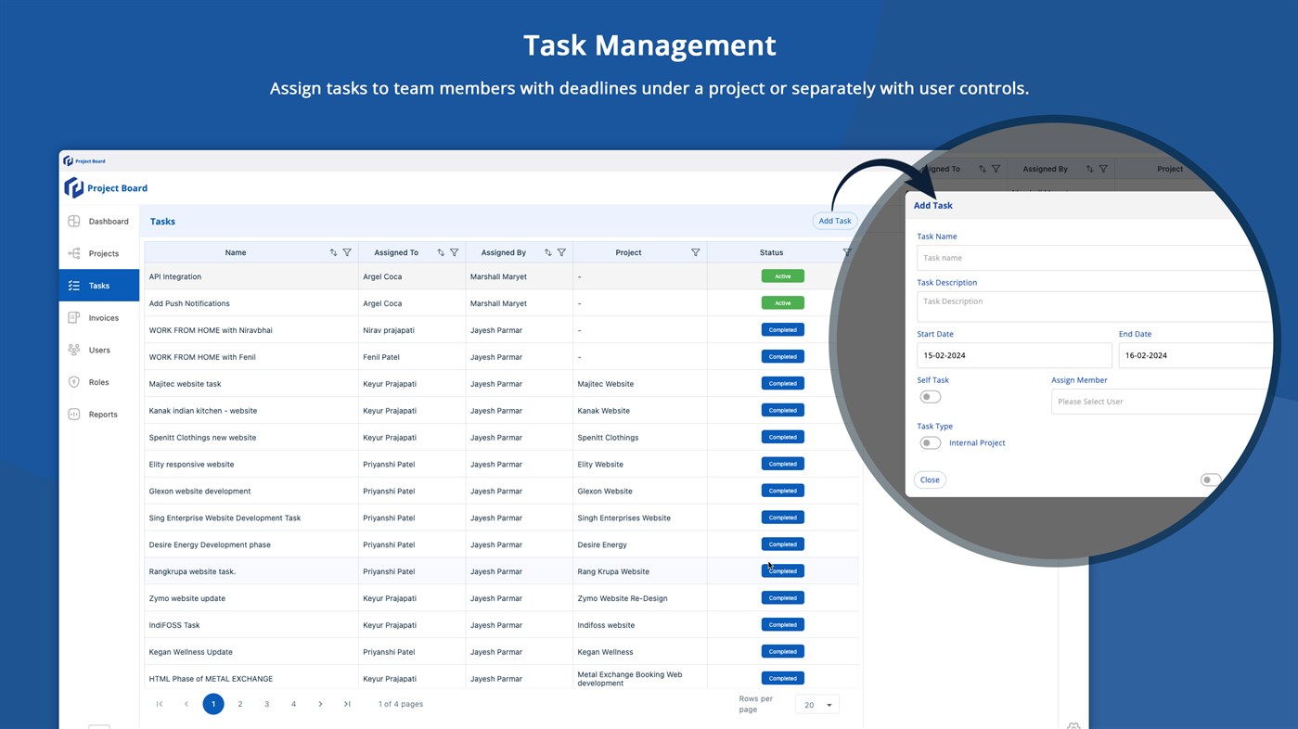The image size is (1298, 729).
Task: Select the API Integration task name
Action: (x=175, y=276)
